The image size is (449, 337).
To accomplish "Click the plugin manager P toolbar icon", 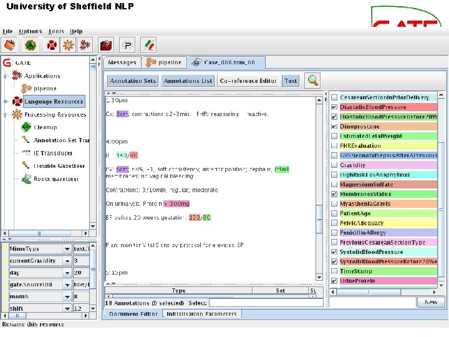I will pyautogui.click(x=127, y=45).
